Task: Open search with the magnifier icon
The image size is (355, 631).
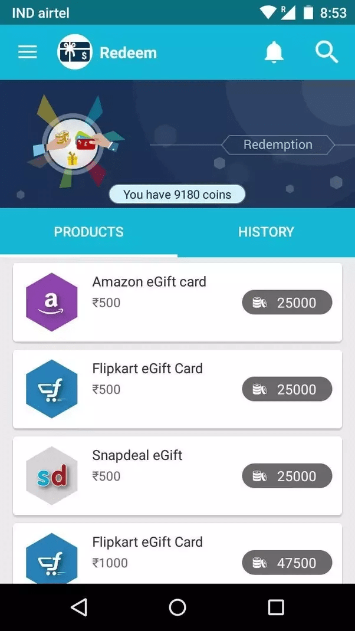Action: (327, 52)
